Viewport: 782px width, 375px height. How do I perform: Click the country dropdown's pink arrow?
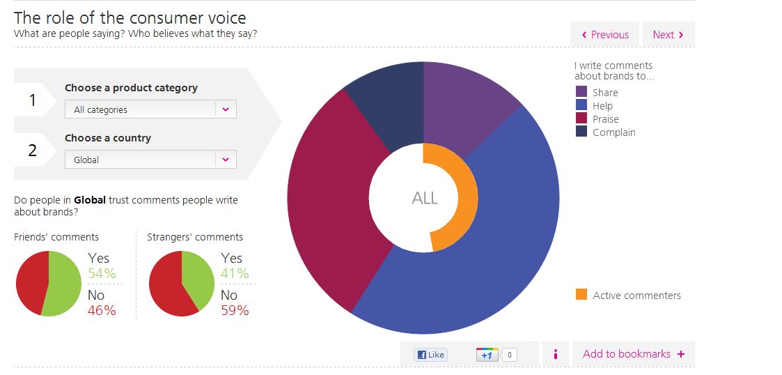click(x=226, y=160)
